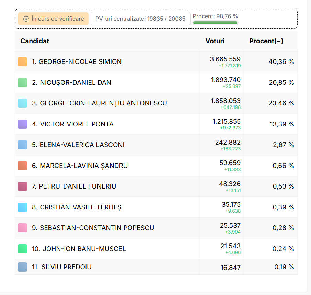Image resolution: width=311 pixels, height=295 pixels.
Task: Click the Voturi column header
Action: click(215, 41)
